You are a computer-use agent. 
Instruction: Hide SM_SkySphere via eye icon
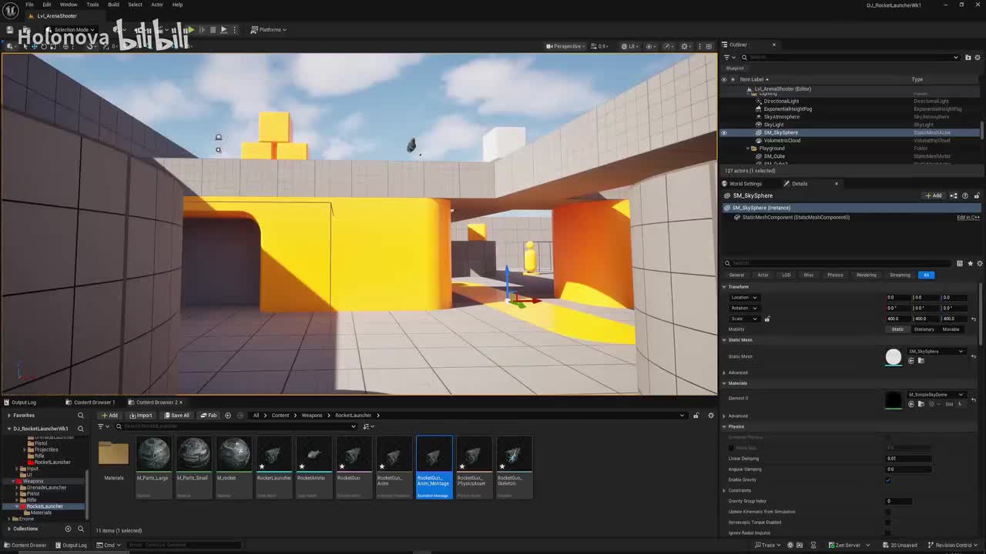point(723,132)
